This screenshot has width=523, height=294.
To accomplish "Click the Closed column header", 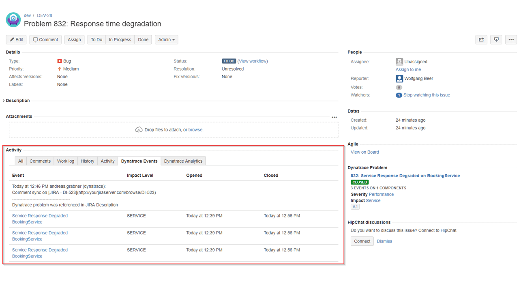I will point(271,176).
